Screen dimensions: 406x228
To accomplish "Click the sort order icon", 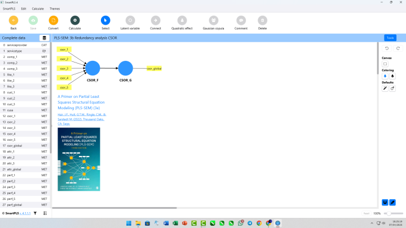I will 45,213.
